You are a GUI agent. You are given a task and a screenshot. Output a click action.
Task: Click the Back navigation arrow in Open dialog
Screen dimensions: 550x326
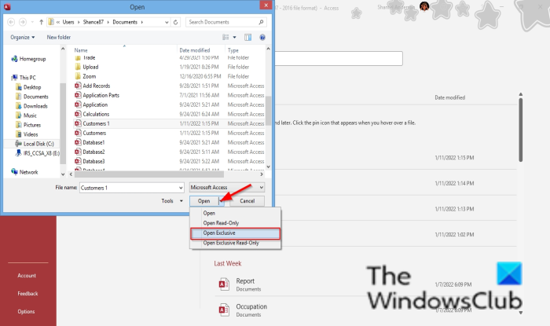tap(11, 22)
